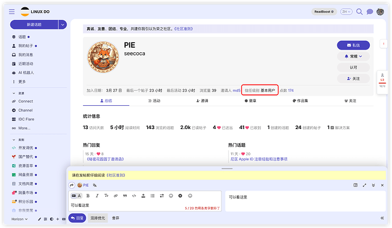
Task: Switch to the 活动 tab
Action: click(155, 101)
